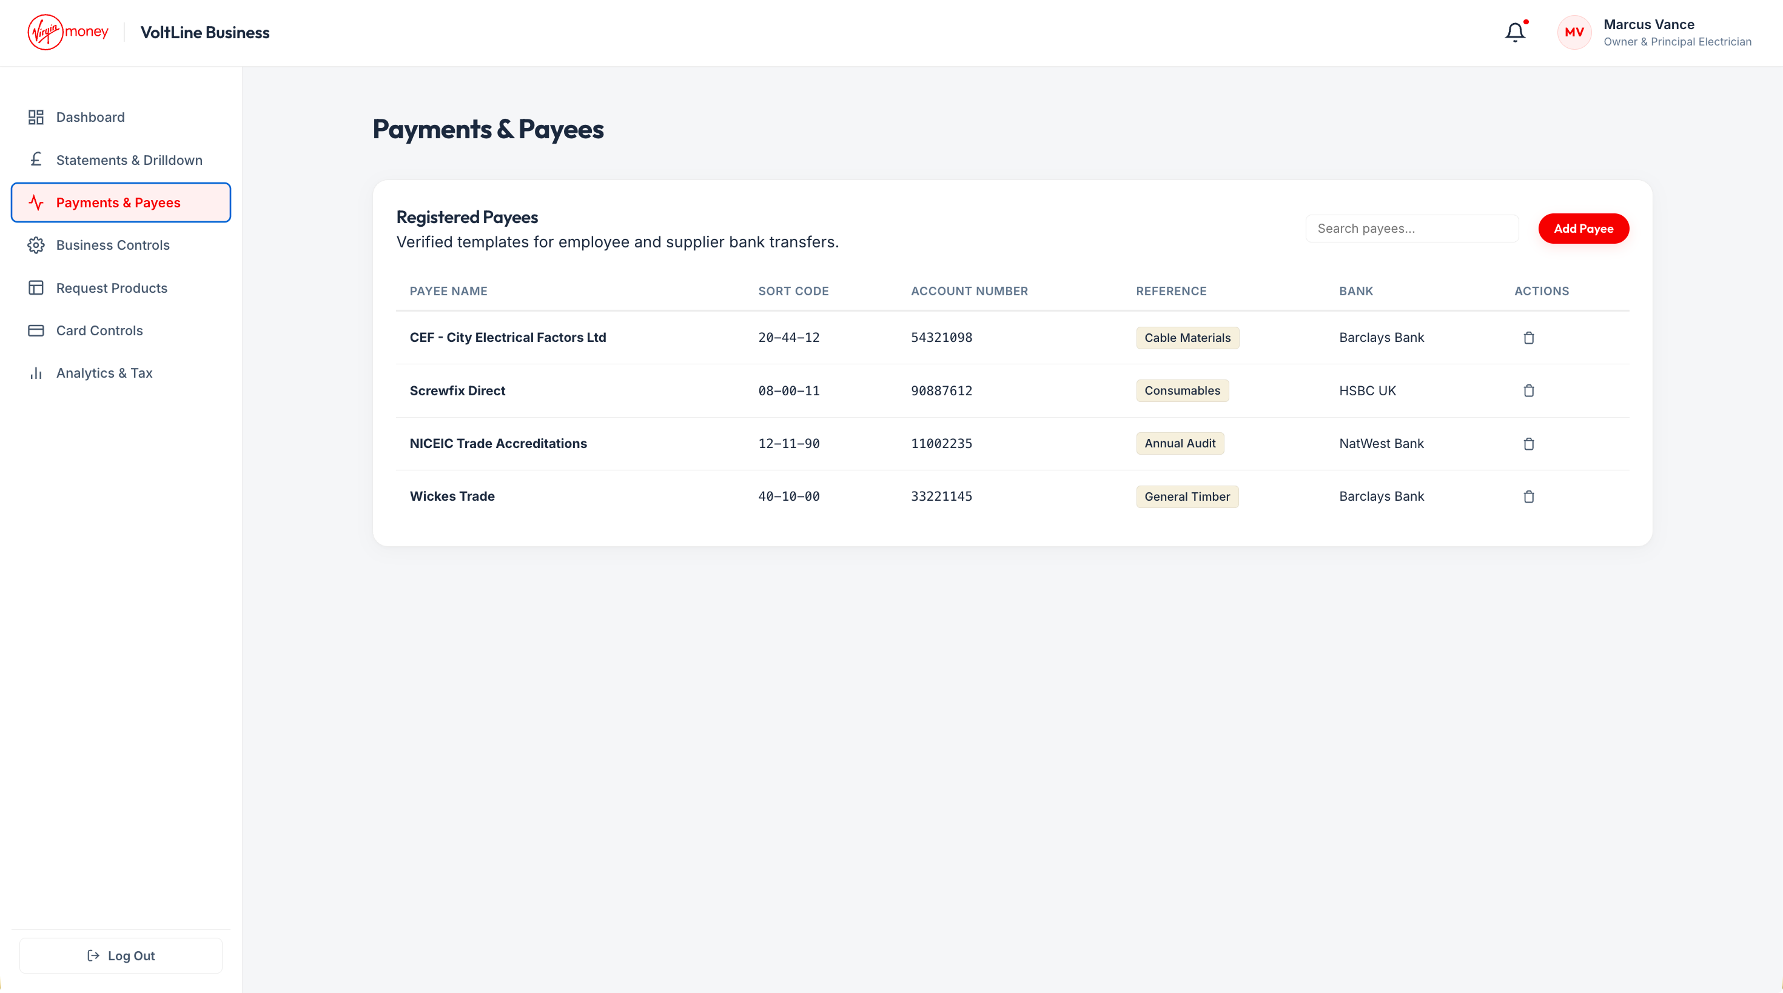Click account number 90887612
1783x993 pixels.
[941, 391]
